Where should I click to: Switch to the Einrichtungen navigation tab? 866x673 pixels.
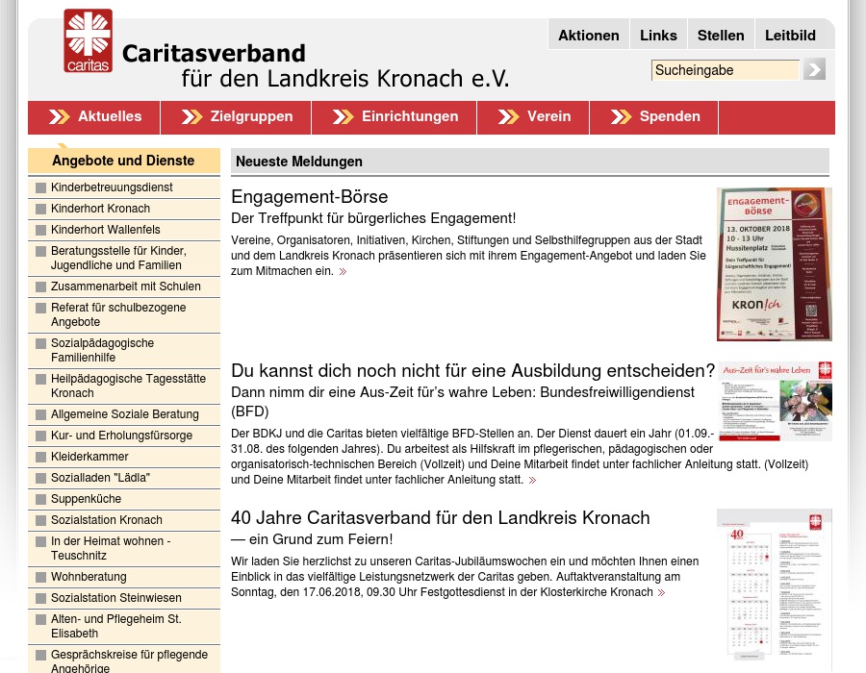(410, 116)
